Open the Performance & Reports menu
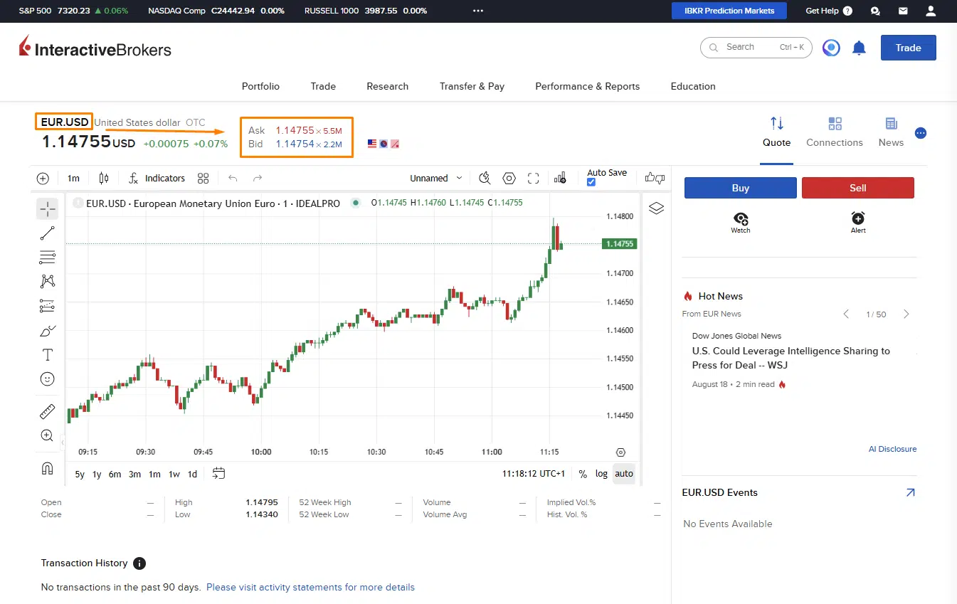The image size is (957, 604). [x=588, y=86]
